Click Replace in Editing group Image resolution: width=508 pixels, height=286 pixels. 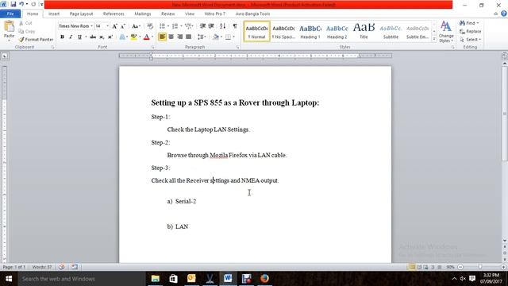pos(470,31)
